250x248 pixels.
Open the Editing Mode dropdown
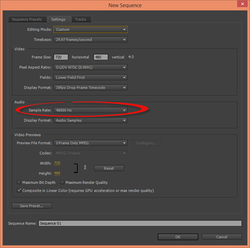click(90, 30)
